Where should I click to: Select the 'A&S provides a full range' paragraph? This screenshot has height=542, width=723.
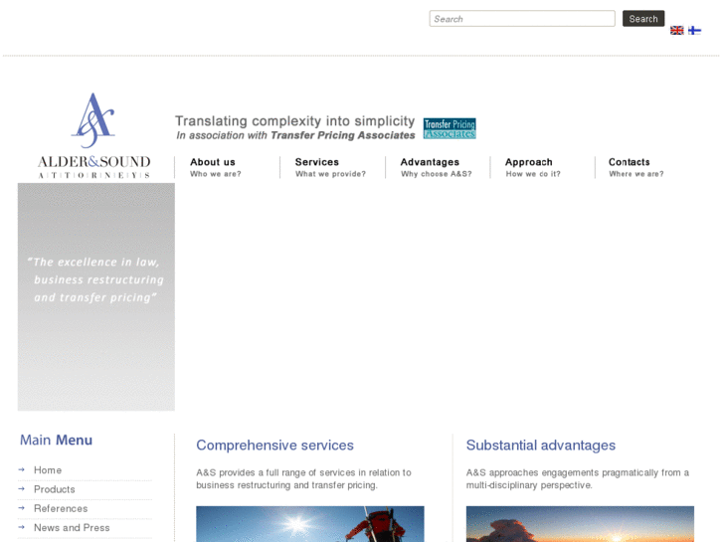click(303, 478)
